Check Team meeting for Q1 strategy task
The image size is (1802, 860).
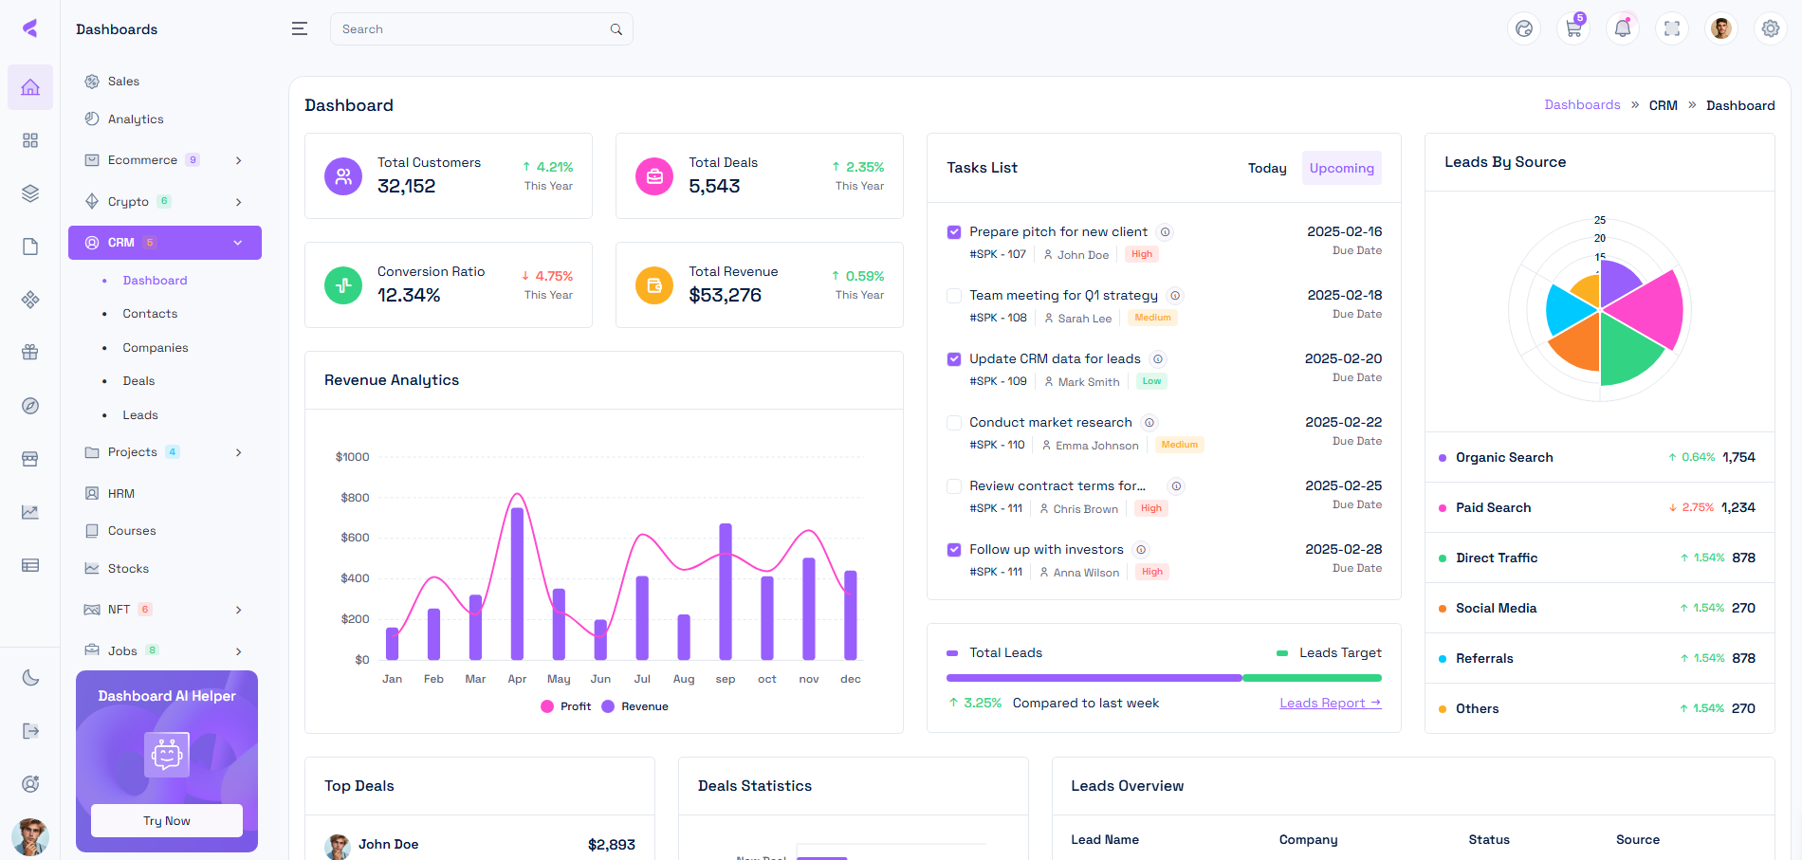(954, 296)
